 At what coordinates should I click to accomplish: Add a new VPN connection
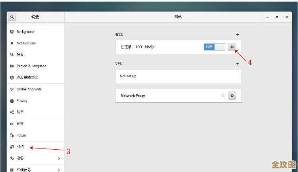coord(238,63)
